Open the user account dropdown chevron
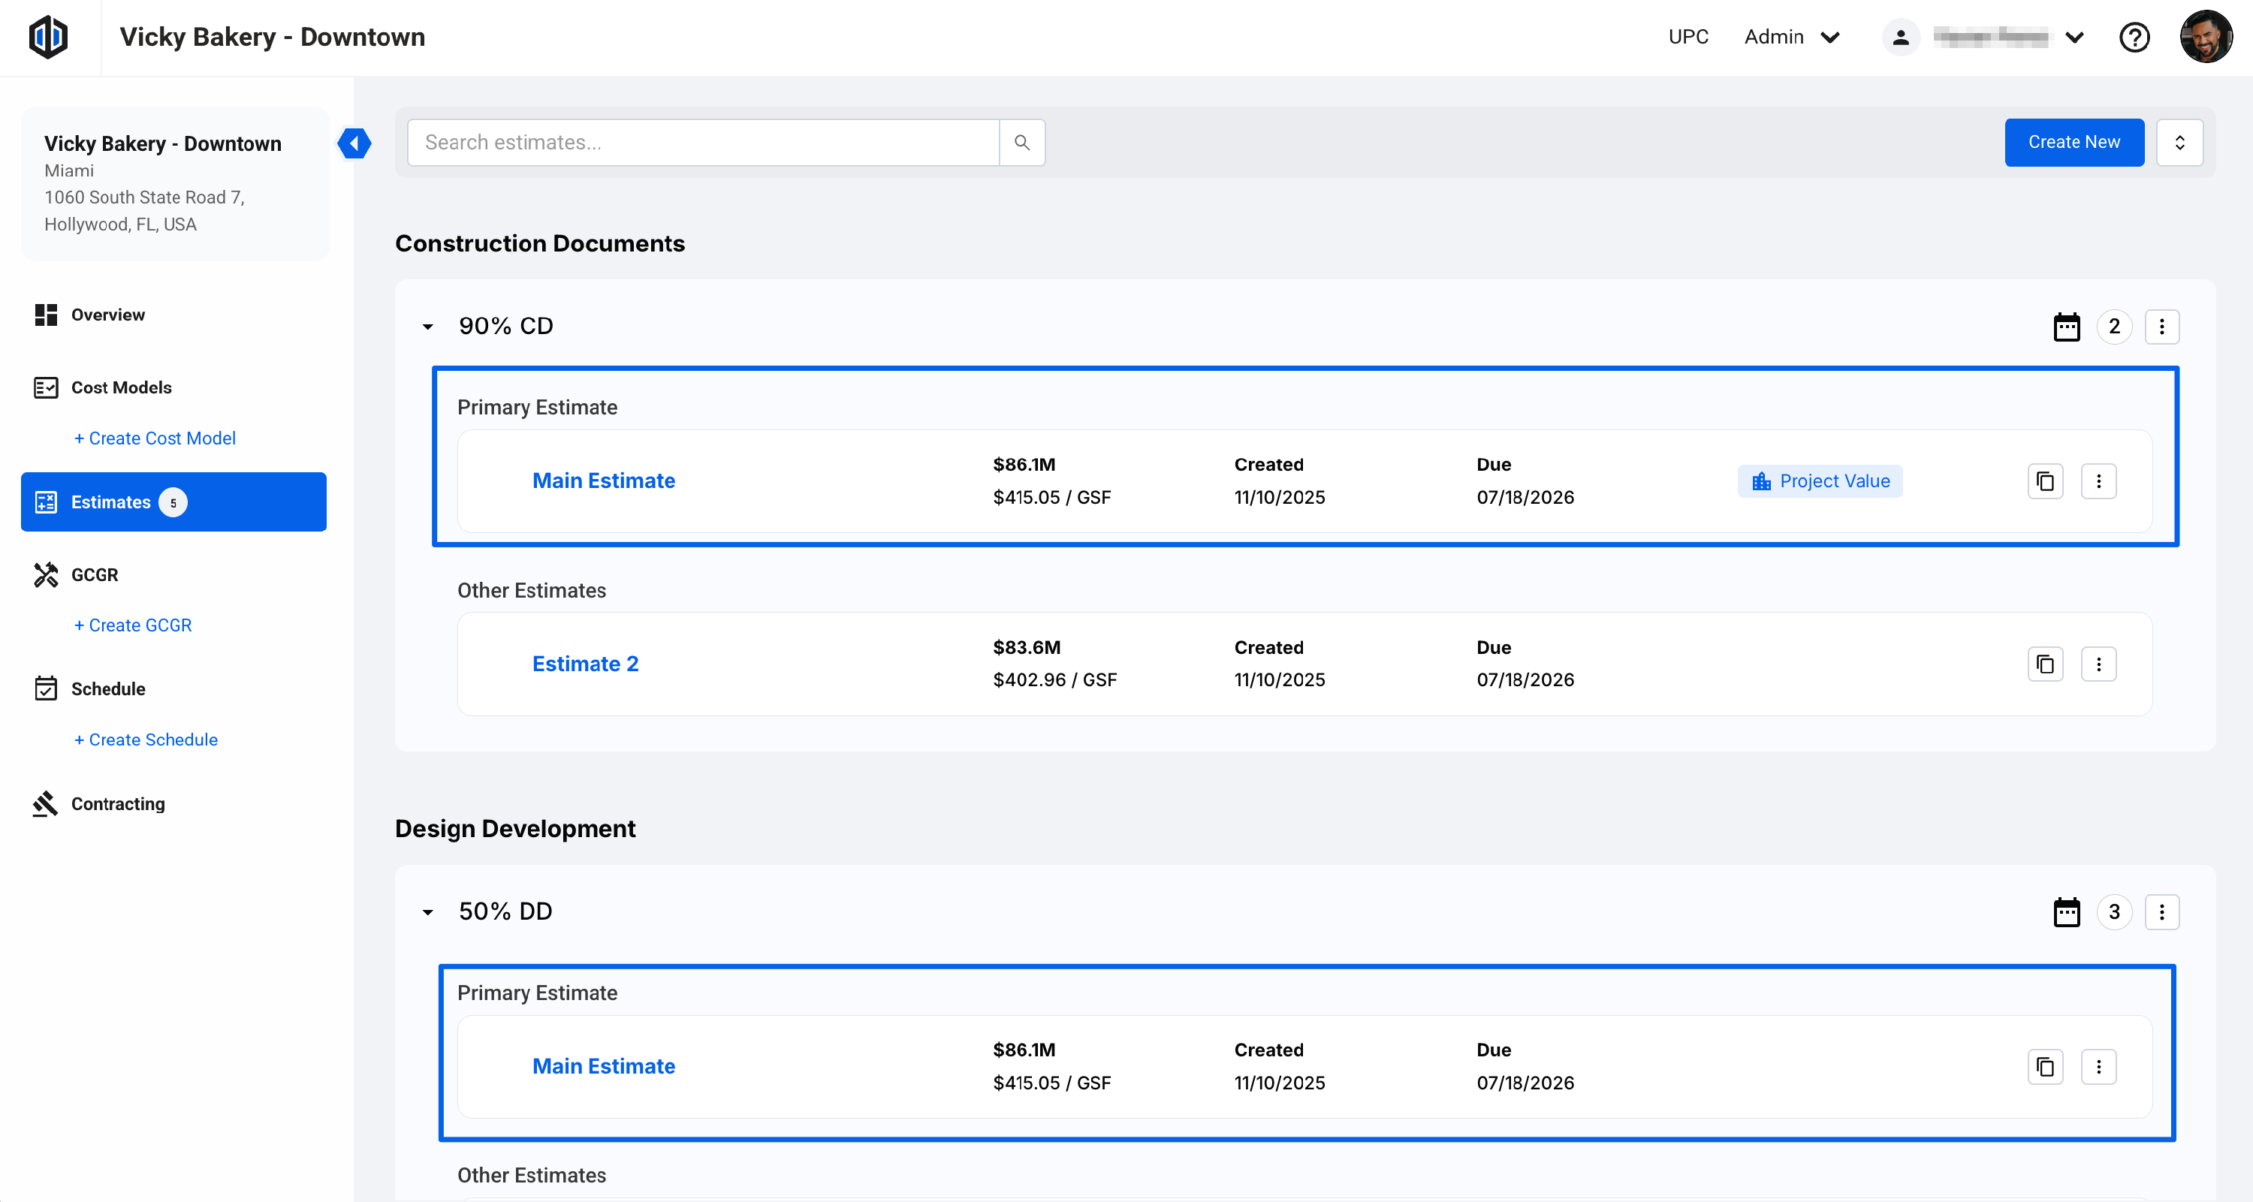The width and height of the screenshot is (2253, 1202). 2074,38
